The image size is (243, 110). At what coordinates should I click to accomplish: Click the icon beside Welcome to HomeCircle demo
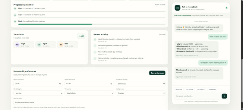[x=95, y=58]
